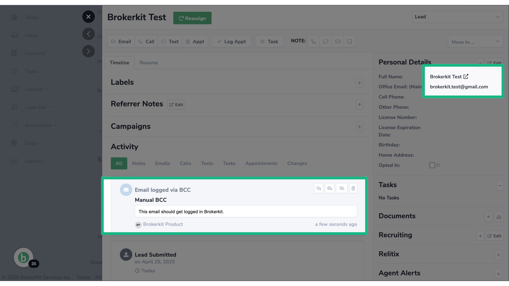
Task: Open Terms link in footer
Action: [x=83, y=277]
